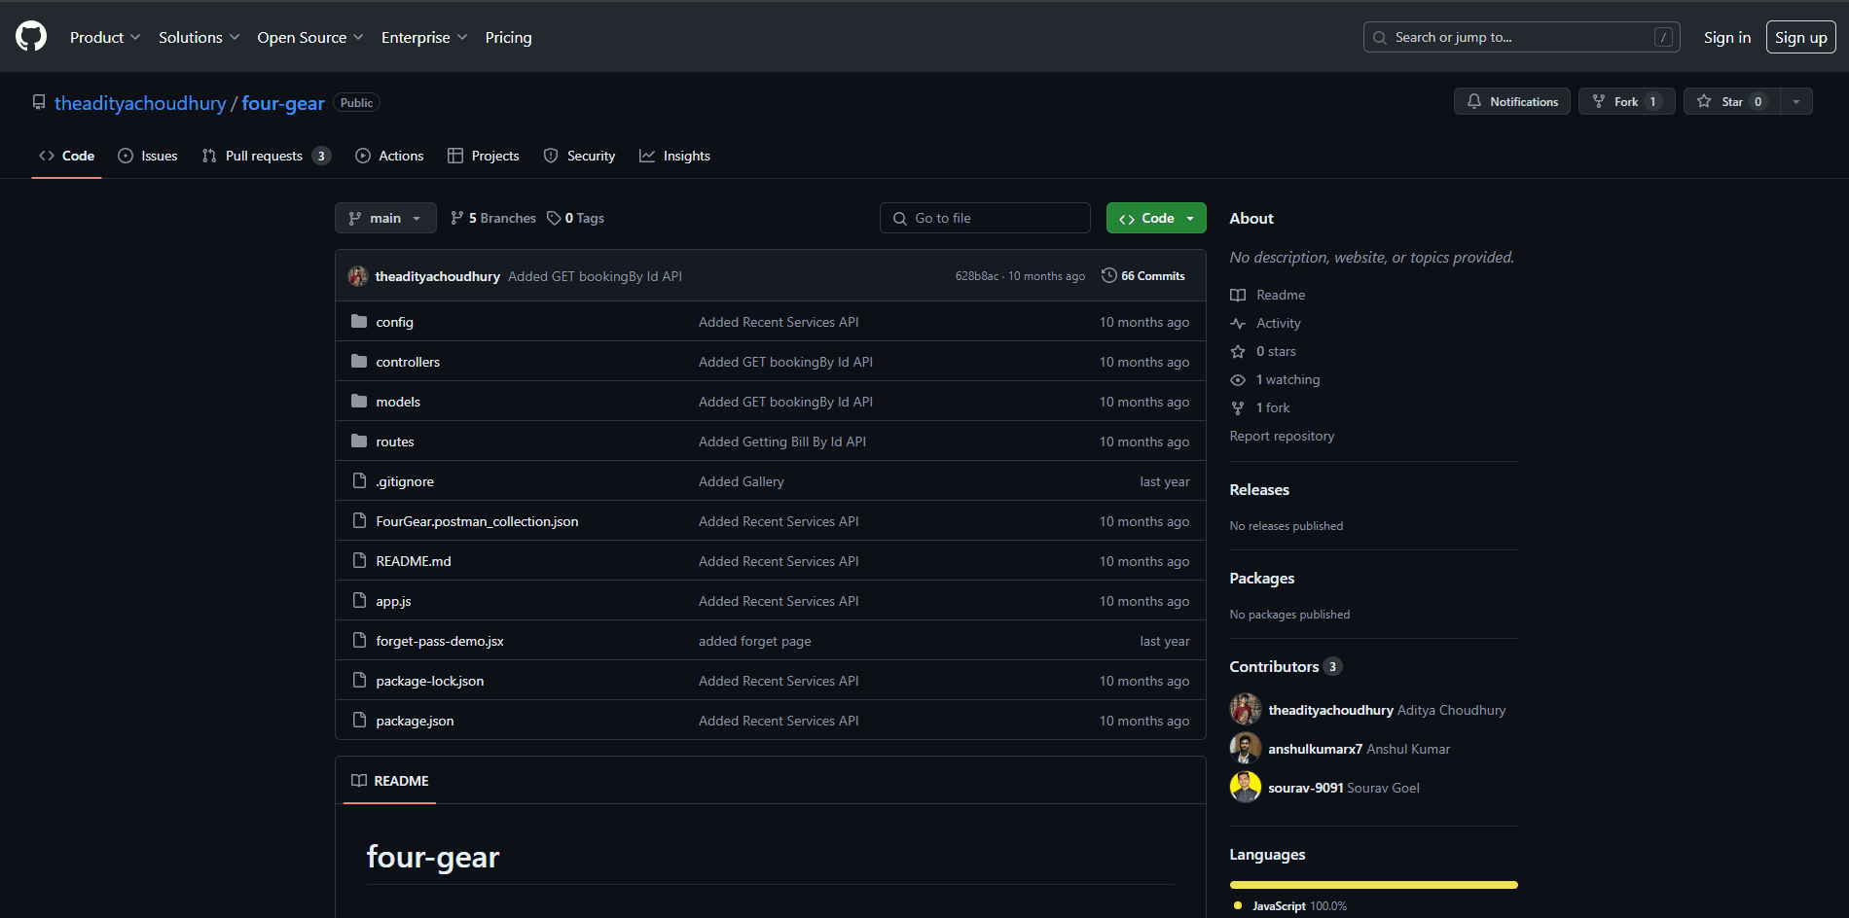Open commit 'Added Getting Bill By Id API'
Viewport: 1849px width, 918px height.
[x=782, y=441]
